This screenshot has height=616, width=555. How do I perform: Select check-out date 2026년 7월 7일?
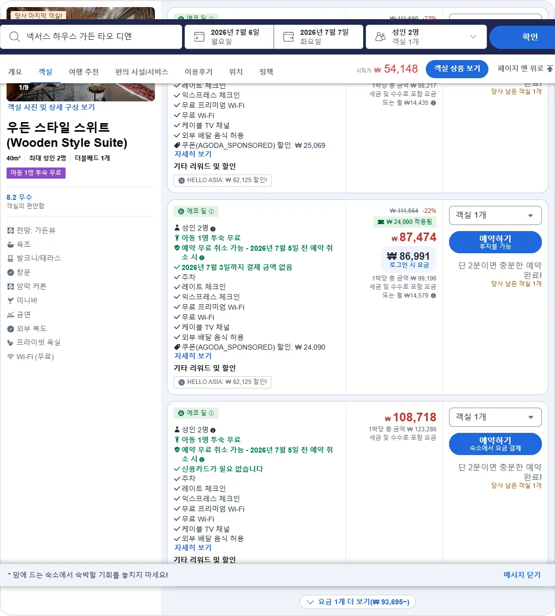coord(318,37)
